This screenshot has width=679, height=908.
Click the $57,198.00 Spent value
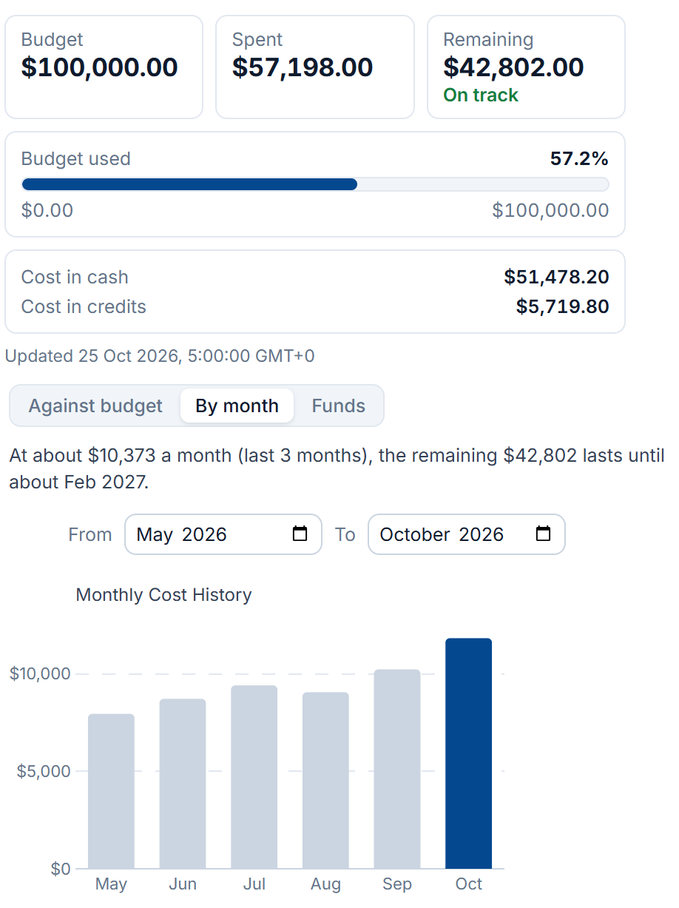tap(303, 67)
